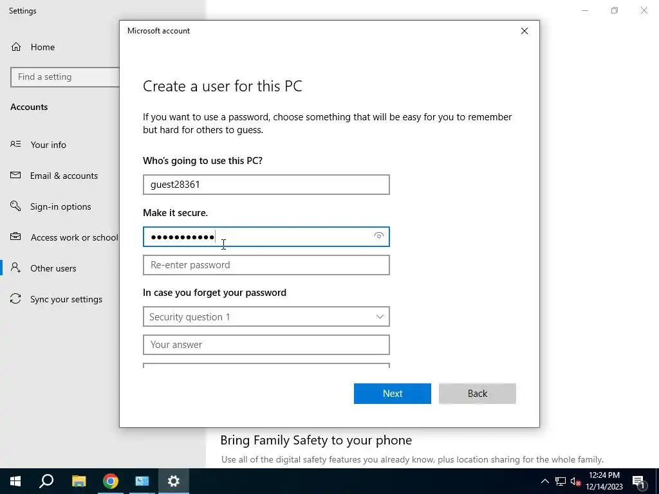Click the Accounts section heading
659x494 pixels.
(29, 107)
